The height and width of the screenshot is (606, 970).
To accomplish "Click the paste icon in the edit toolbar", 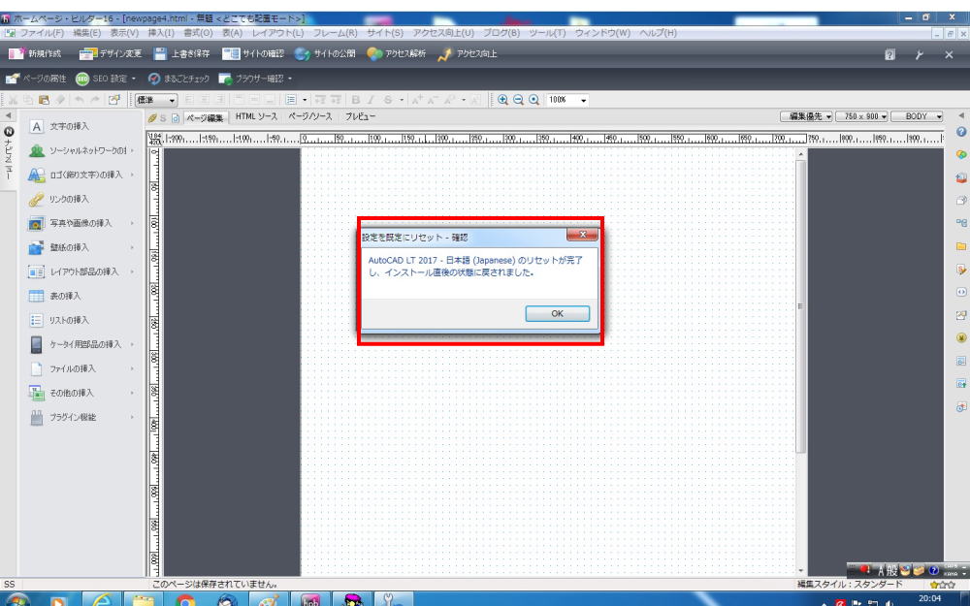I will [x=44, y=100].
